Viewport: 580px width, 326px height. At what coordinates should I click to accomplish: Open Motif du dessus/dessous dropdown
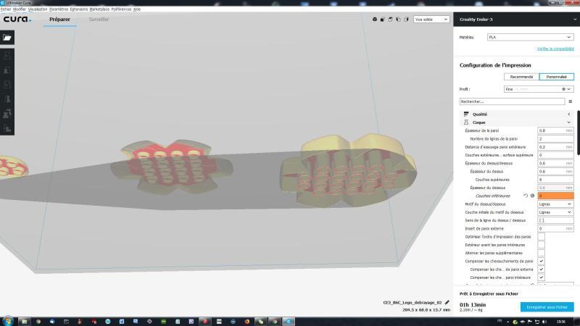click(x=555, y=204)
